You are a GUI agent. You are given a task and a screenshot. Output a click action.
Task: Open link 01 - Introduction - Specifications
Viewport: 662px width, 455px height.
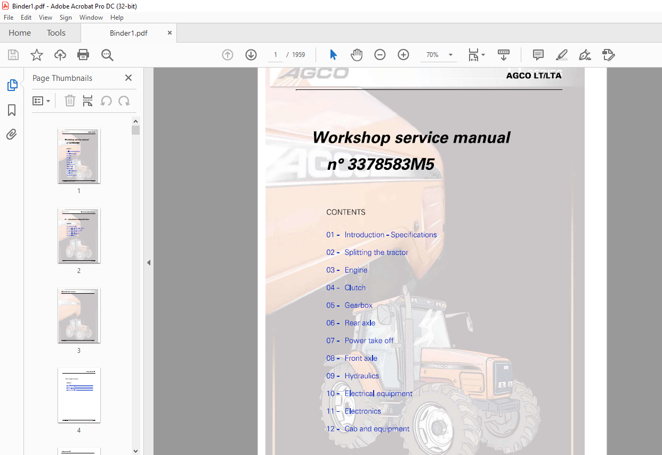tap(382, 235)
